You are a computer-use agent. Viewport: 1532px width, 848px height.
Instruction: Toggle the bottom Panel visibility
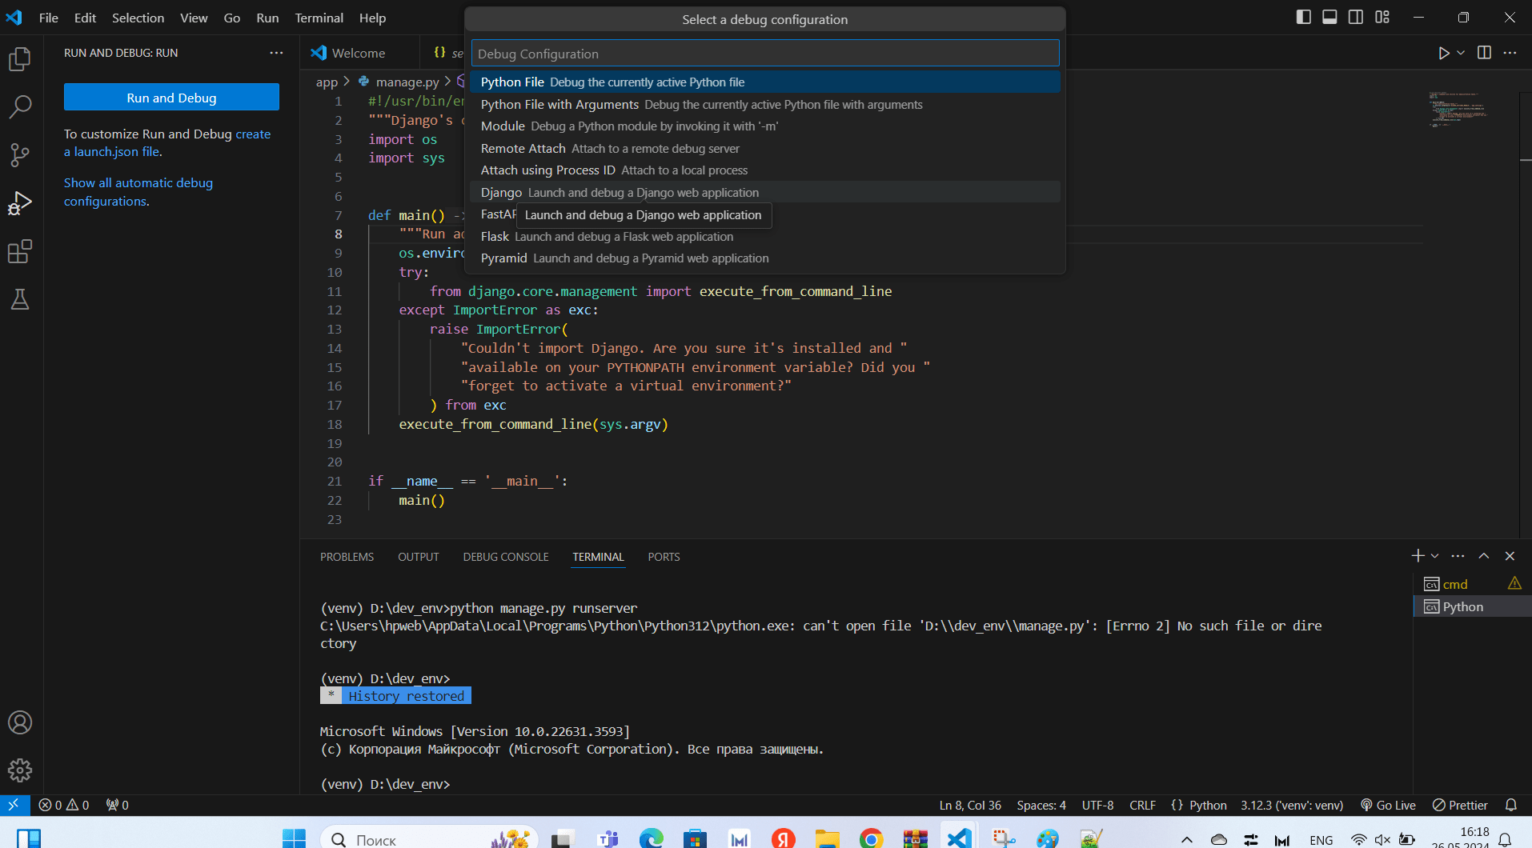click(x=1329, y=17)
